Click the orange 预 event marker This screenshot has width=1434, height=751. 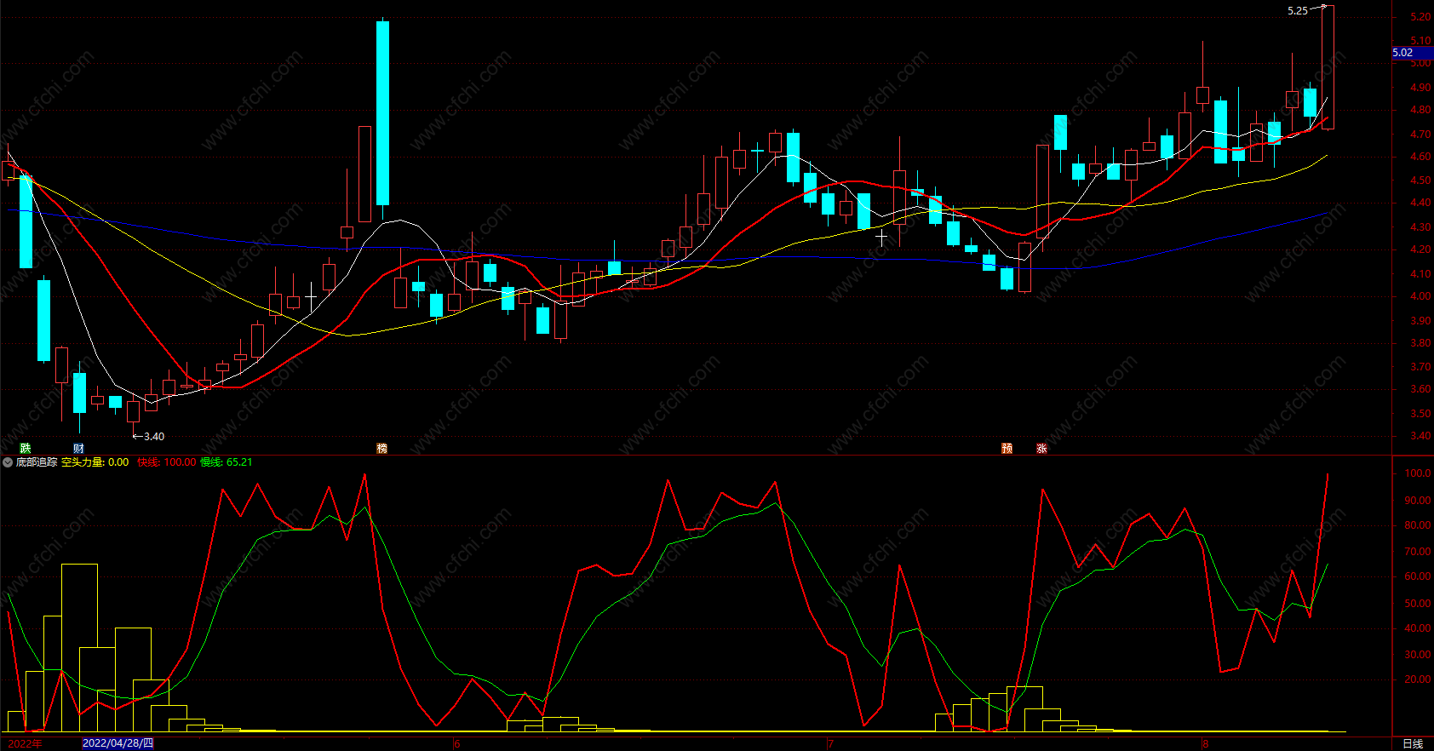(x=1007, y=448)
